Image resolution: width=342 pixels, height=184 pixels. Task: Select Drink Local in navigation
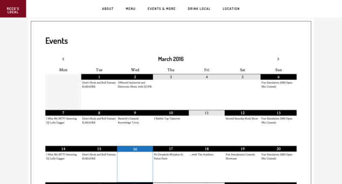(199, 9)
